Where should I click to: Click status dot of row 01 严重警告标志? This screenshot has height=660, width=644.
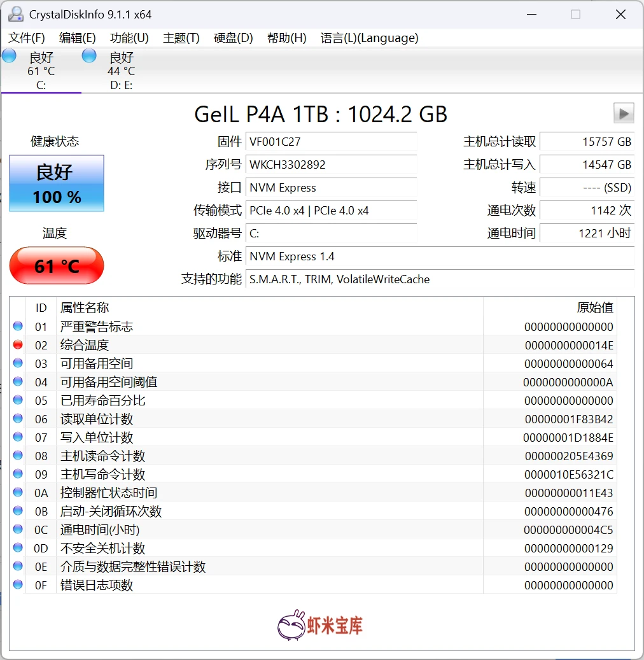point(18,326)
